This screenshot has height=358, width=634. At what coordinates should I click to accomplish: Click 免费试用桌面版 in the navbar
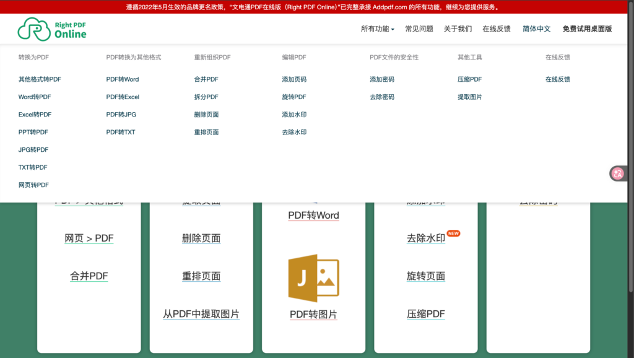coord(587,28)
